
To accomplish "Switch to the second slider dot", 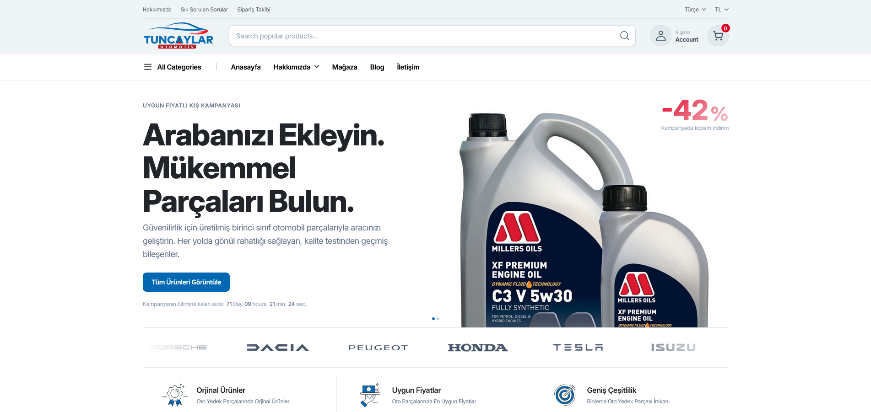I will [x=438, y=319].
